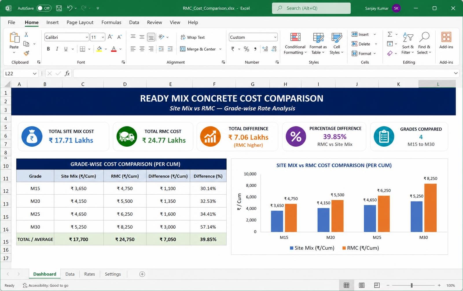Click Find & Select button

424,43
